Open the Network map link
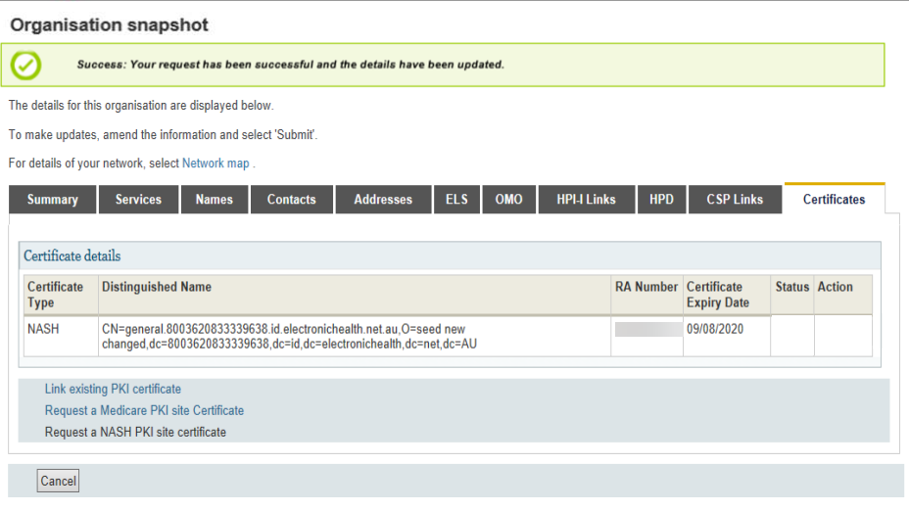 coord(215,163)
